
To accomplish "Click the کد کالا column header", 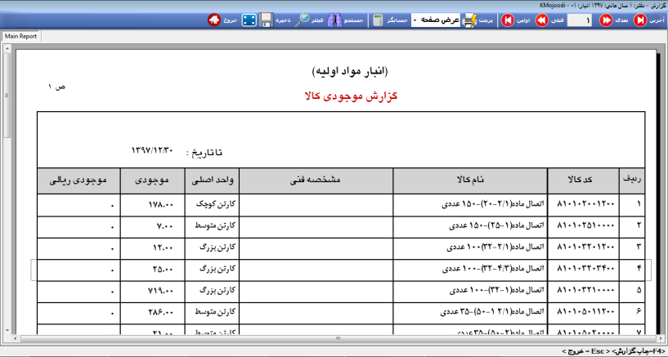I will (581, 179).
